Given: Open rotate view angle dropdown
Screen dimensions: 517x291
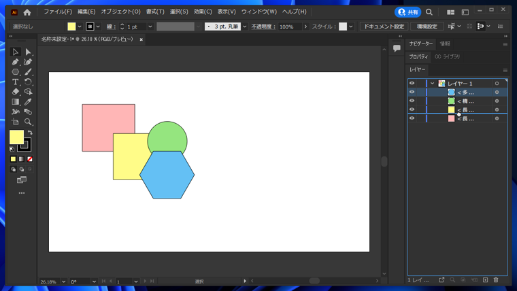Looking at the screenshot, I should pos(94,281).
